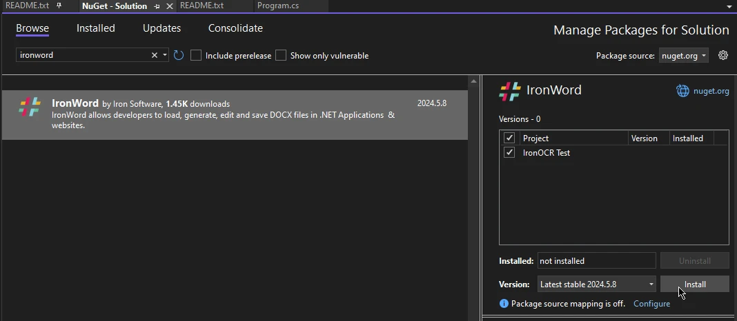737x321 pixels.
Task: Click the pin icon on the first README.txt tab
Action: pyautogui.click(x=59, y=6)
